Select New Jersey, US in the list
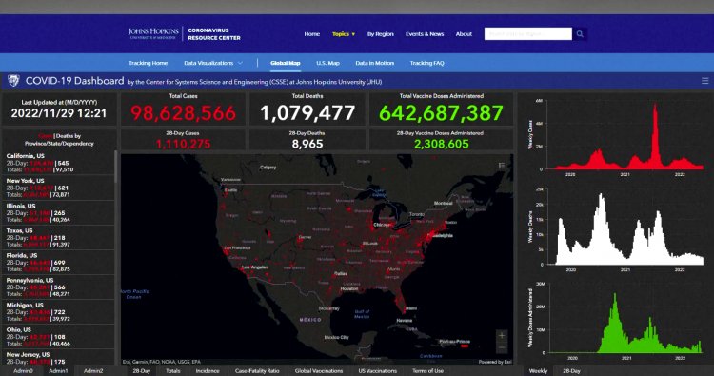714x376 pixels. point(58,358)
